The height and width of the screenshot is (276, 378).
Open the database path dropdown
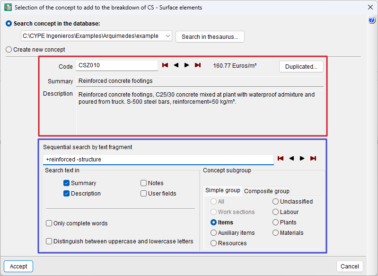[168, 36]
